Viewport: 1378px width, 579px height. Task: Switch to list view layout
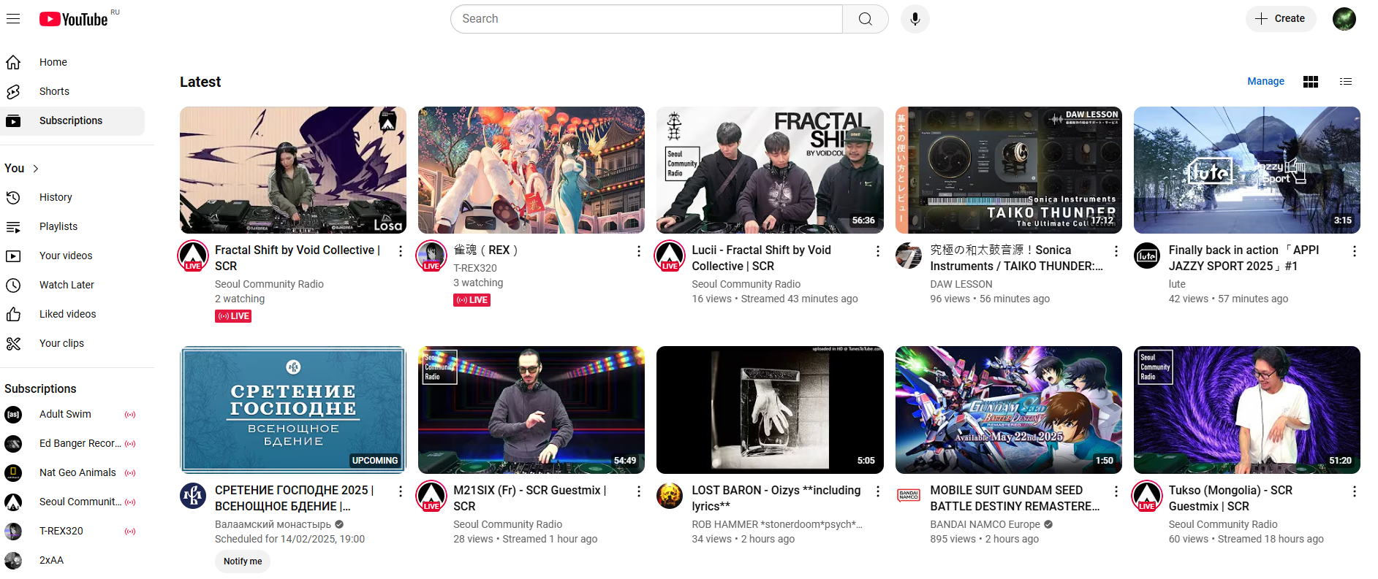coord(1345,82)
